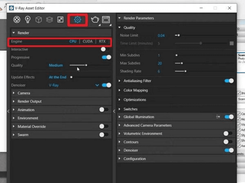
Task: Click the V-Ray Asset Editor logo icon
Action: (11, 8)
